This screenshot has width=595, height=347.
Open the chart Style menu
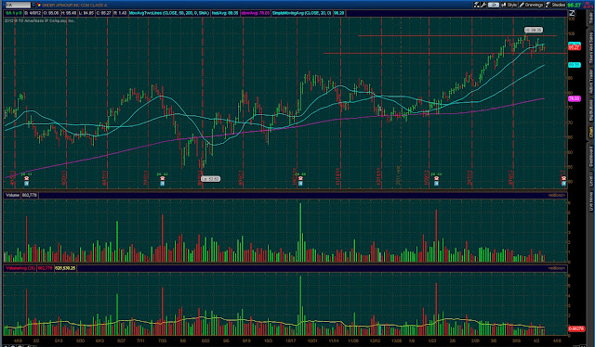click(x=509, y=5)
